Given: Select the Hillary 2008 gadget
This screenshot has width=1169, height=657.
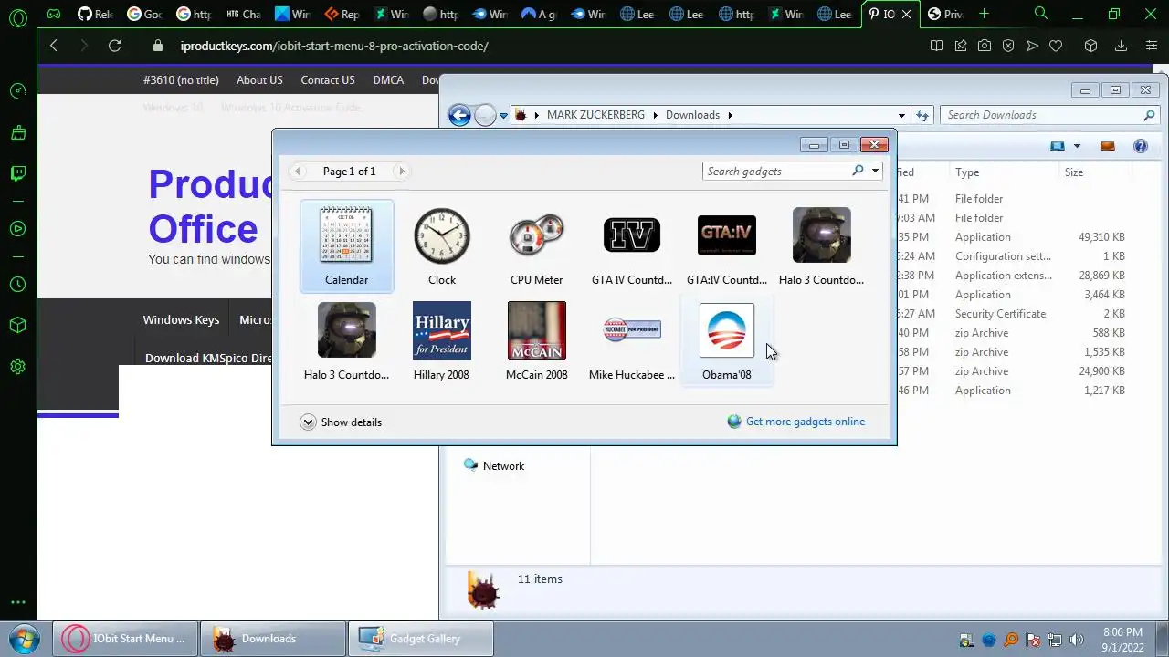Looking at the screenshot, I should 441,341.
